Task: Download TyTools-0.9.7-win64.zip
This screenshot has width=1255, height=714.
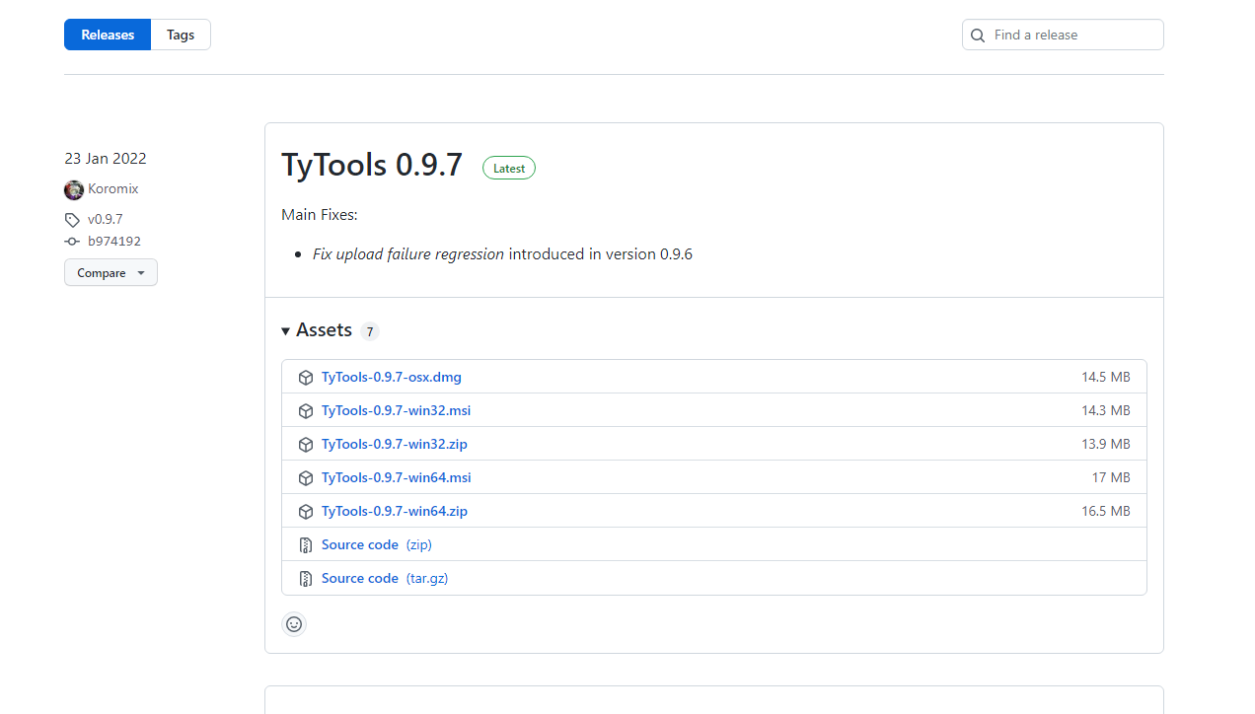Action: point(394,511)
